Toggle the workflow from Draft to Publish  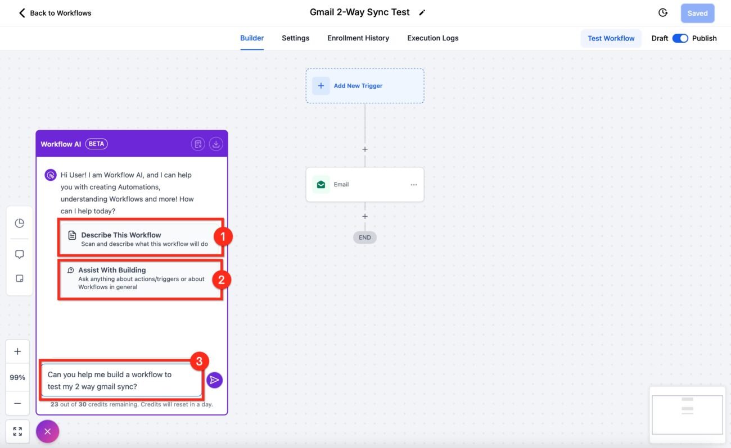680,38
